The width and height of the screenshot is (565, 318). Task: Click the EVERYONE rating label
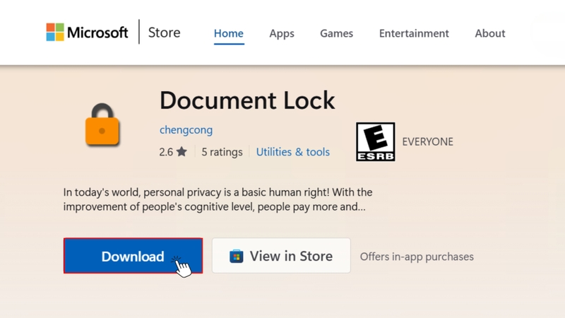[x=427, y=141]
